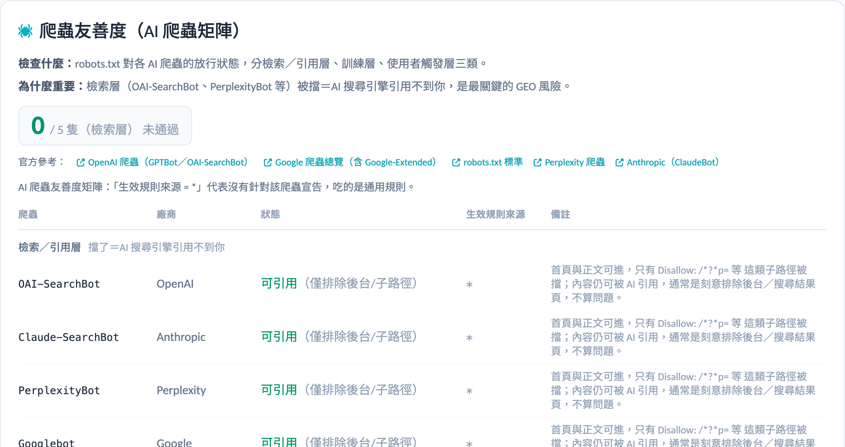Screen dimensions: 845x447
Task: Open the Anthropic (ClaudeBot) reference link
Action: [x=667, y=162]
